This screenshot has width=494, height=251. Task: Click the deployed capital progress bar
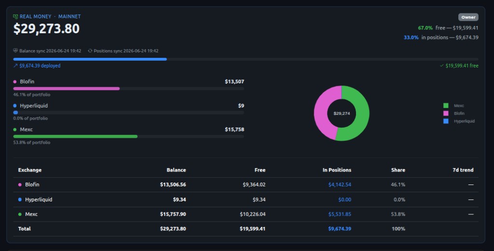pyautogui.click(x=90, y=59)
